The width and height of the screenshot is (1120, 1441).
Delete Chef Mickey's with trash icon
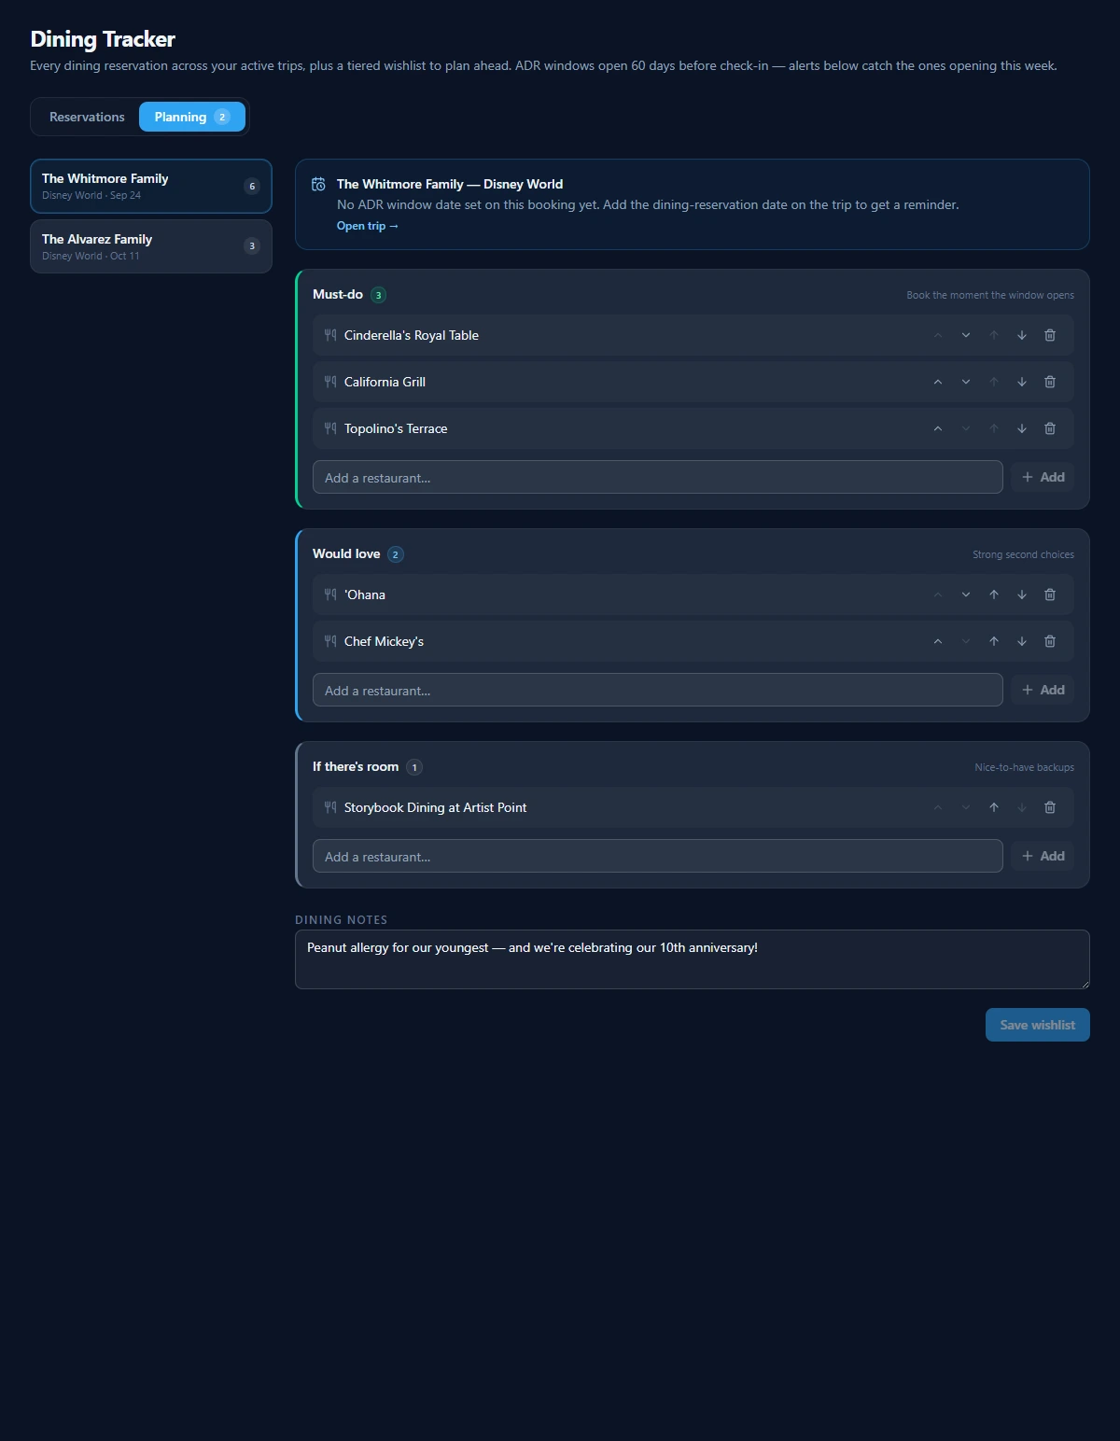coord(1050,641)
